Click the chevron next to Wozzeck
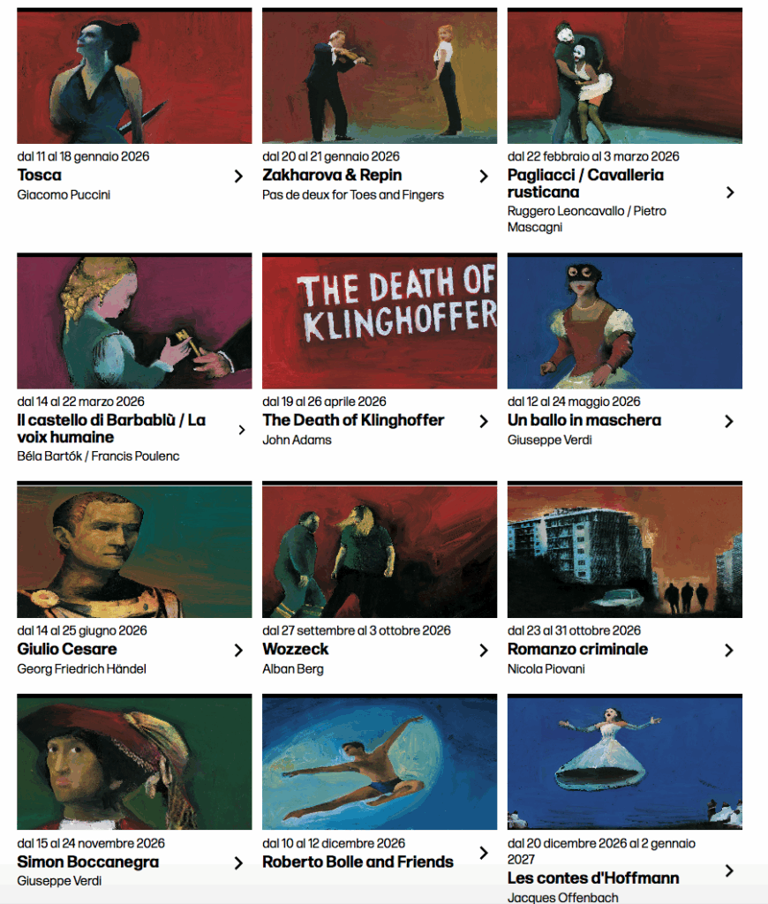The height and width of the screenshot is (904, 768). [x=484, y=651]
